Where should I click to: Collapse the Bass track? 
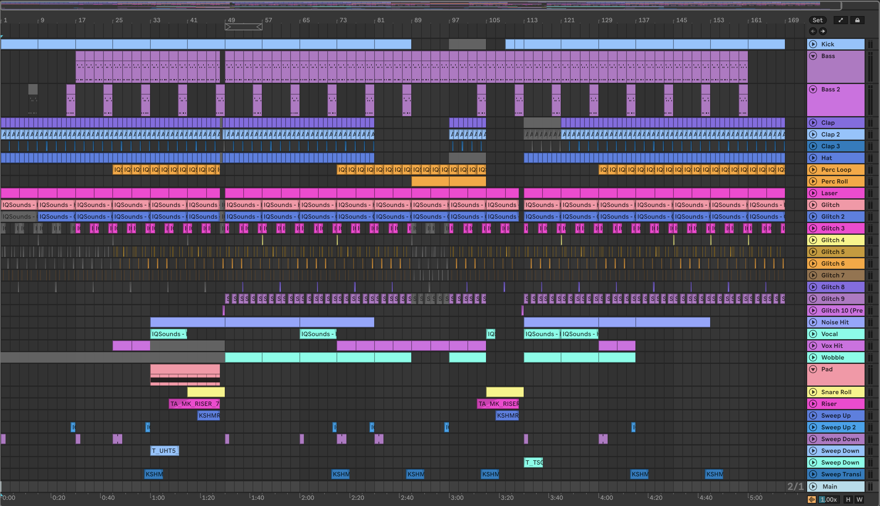tap(813, 56)
